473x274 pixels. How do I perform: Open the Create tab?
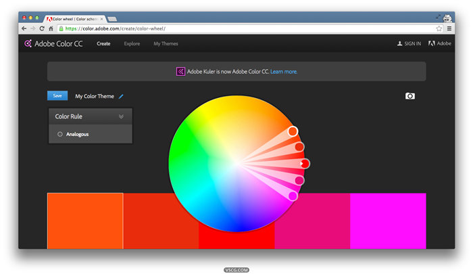click(x=103, y=43)
